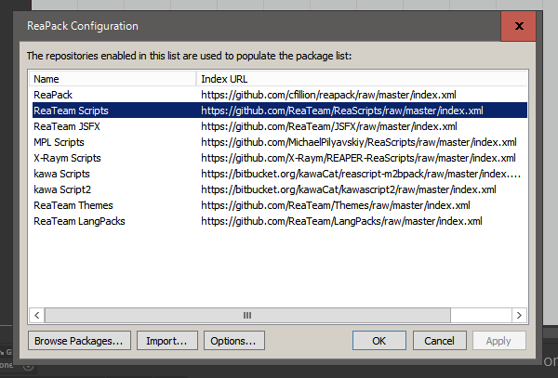Open the Options... menu button
This screenshot has width=558, height=378.
(233, 341)
